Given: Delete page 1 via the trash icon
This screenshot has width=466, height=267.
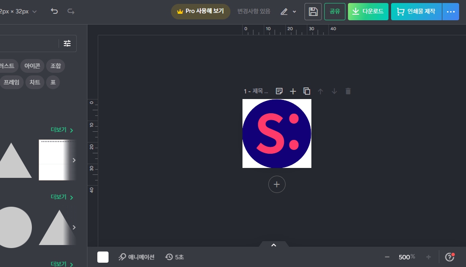Looking at the screenshot, I should [x=348, y=91].
